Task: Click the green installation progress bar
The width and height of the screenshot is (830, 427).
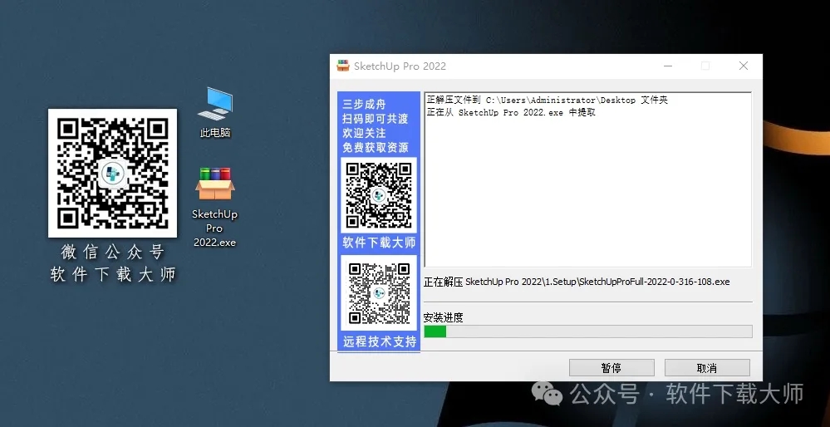Action: tap(435, 331)
